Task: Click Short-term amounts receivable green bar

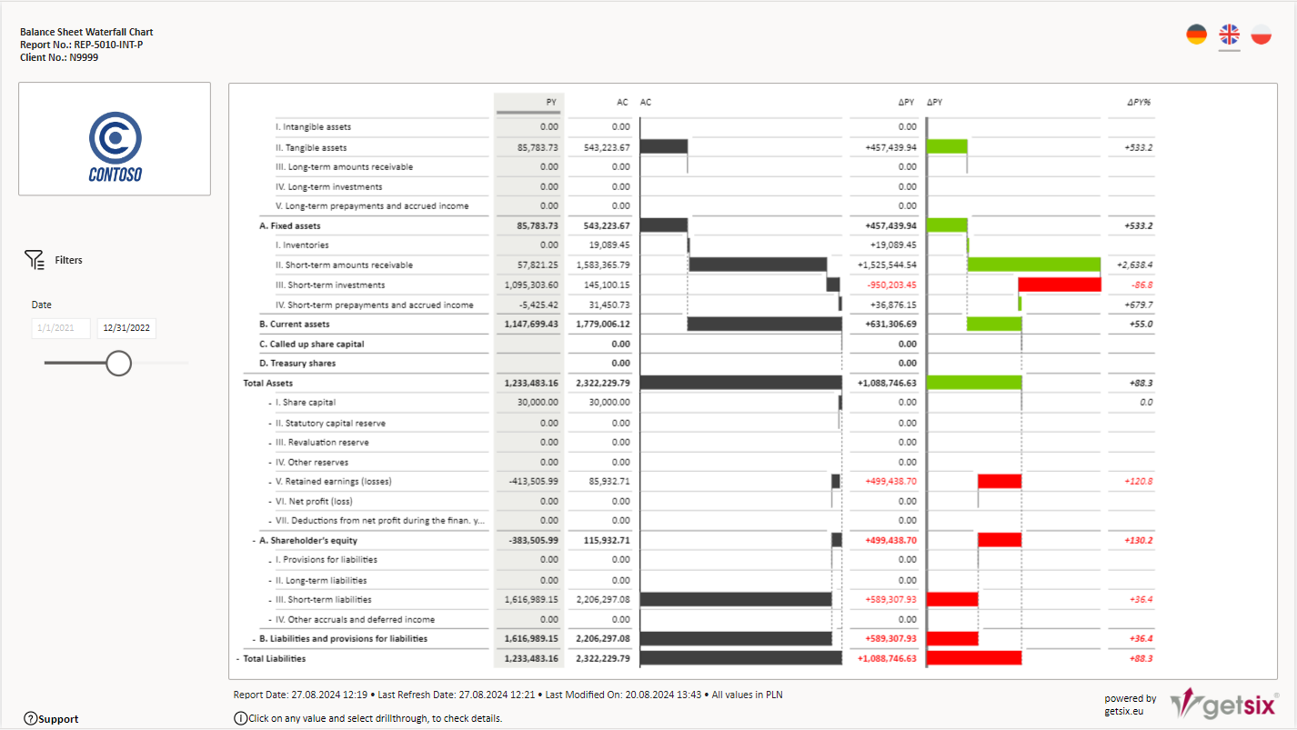Action: pos(1034,265)
